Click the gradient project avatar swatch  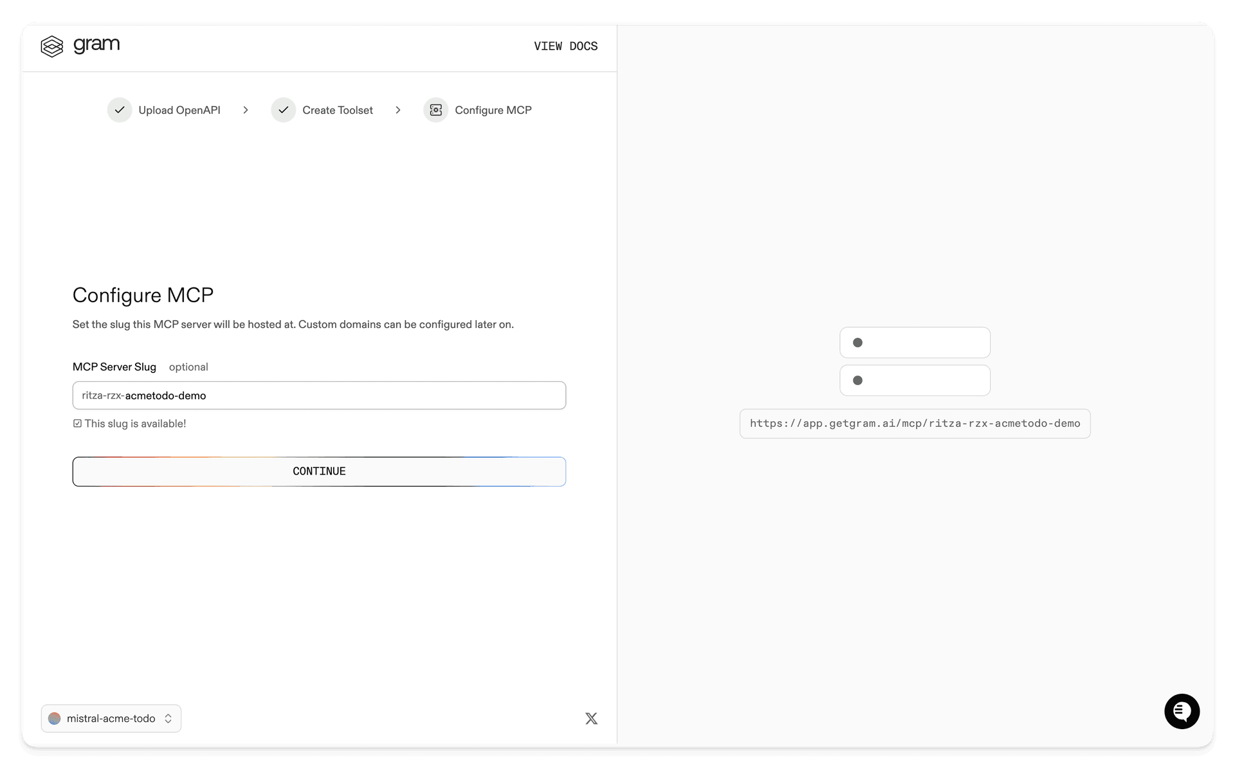tap(55, 718)
